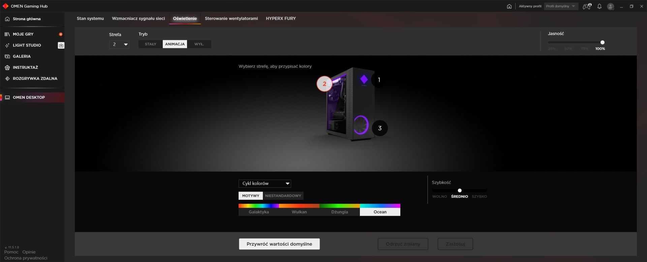The width and height of the screenshot is (647, 262).
Task: Click the Jasność brightness slider handle
Action: click(603, 42)
